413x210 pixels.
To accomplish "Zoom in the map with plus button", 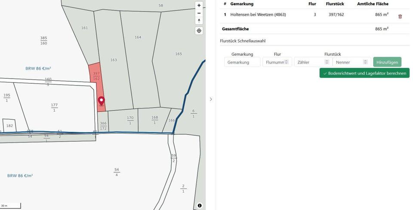I will click(x=199, y=6).
